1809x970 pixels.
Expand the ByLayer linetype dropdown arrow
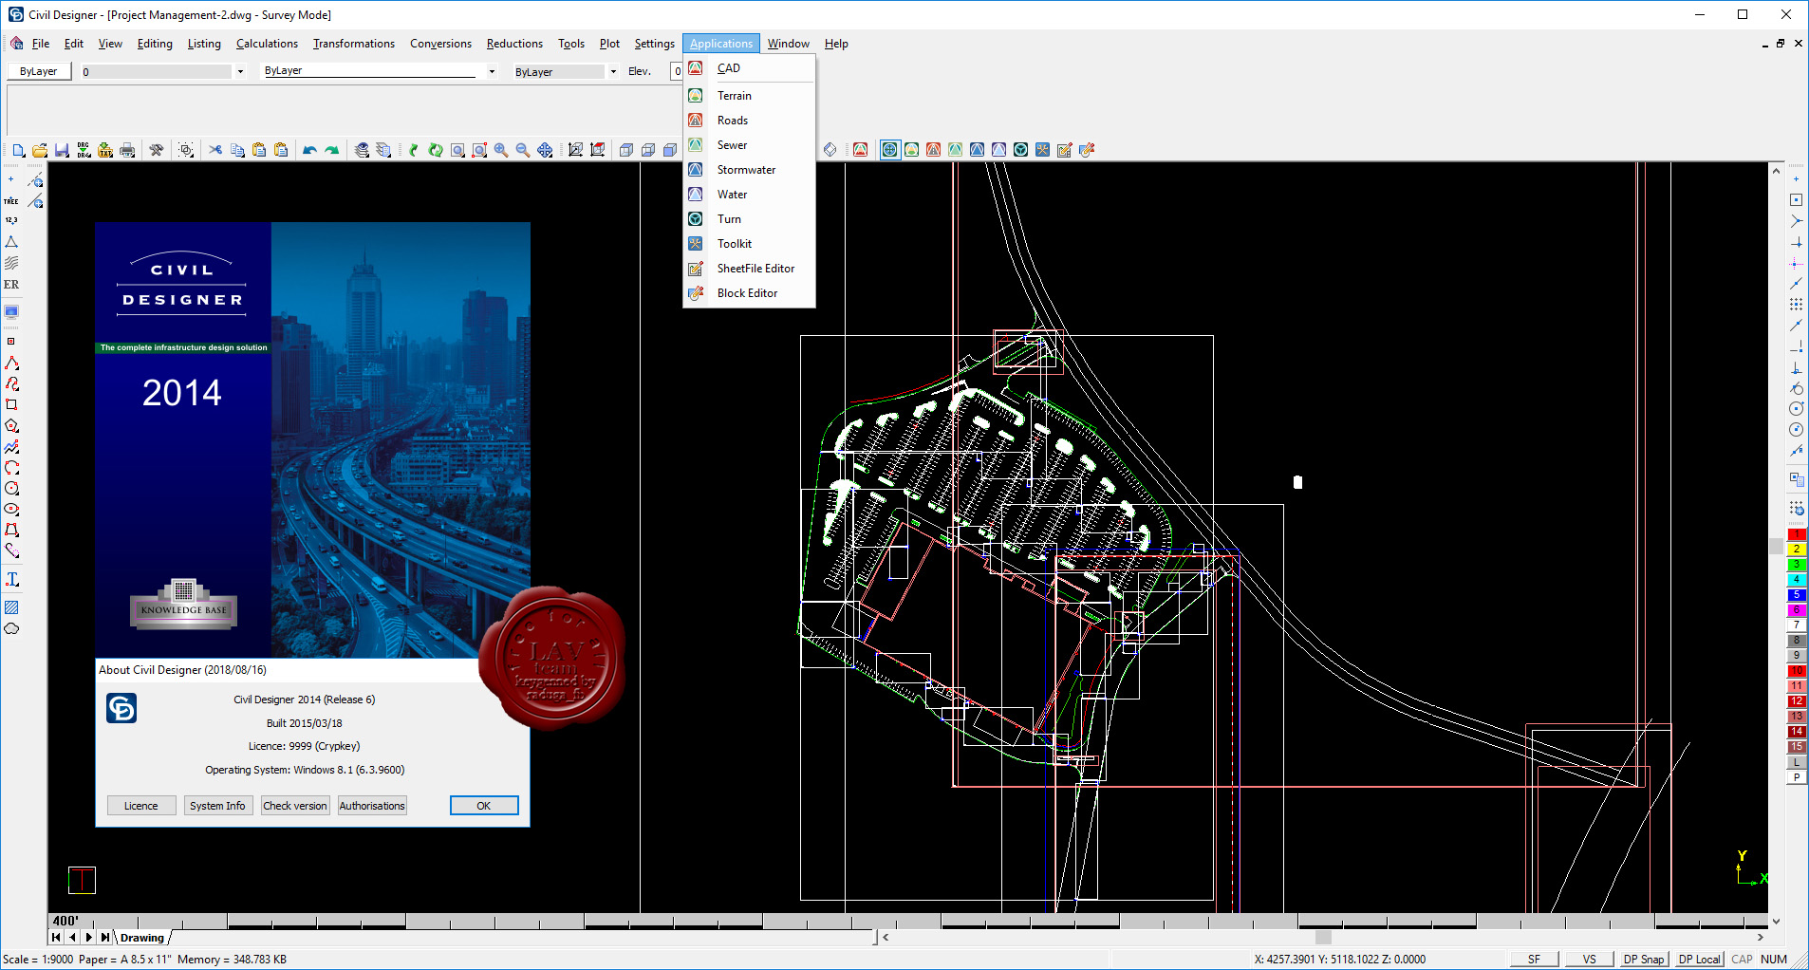(x=492, y=71)
